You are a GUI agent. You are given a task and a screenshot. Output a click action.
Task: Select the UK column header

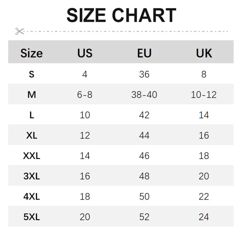click(204, 53)
